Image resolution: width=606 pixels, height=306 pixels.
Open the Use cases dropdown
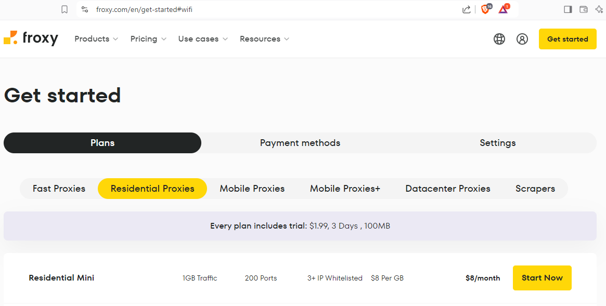[203, 39]
